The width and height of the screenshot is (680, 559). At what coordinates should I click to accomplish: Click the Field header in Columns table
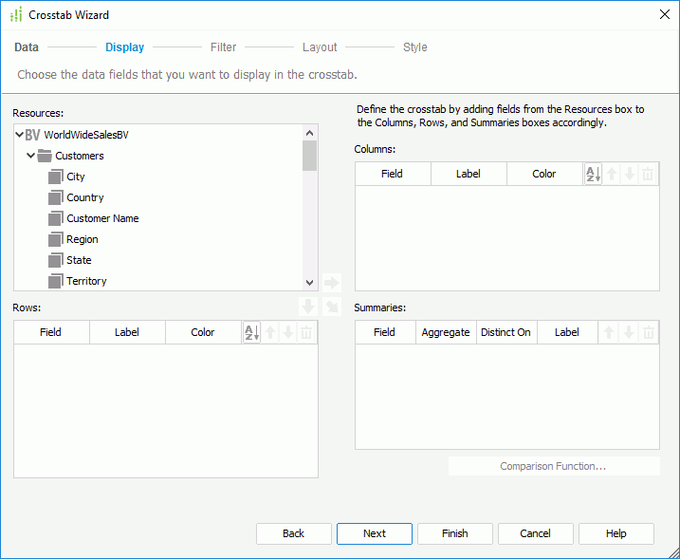(393, 174)
